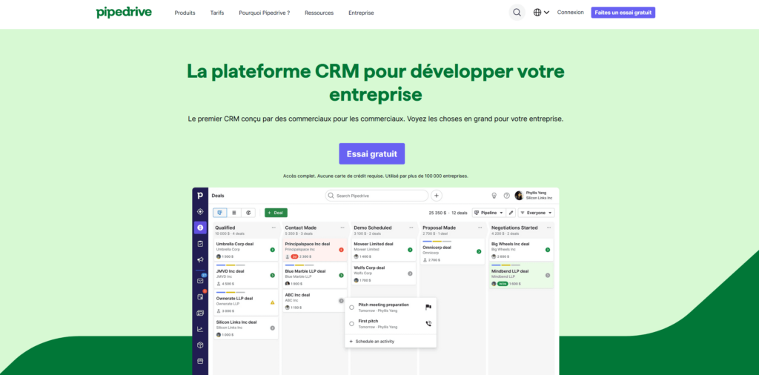Open Qualified column options menu
The height and width of the screenshot is (375, 759).
pyautogui.click(x=274, y=228)
